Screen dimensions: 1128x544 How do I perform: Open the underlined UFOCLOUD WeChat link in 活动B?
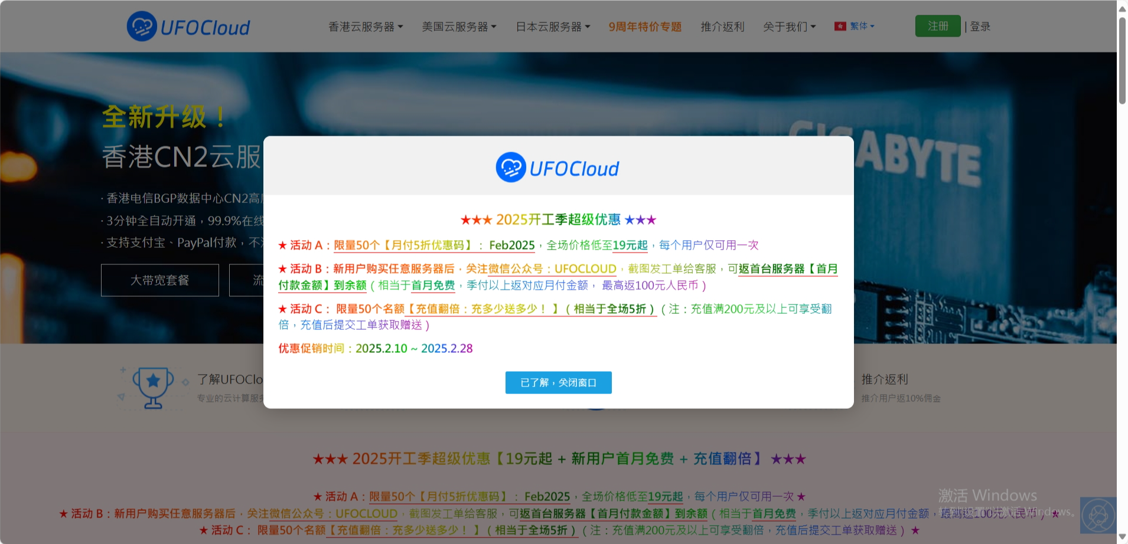point(585,269)
